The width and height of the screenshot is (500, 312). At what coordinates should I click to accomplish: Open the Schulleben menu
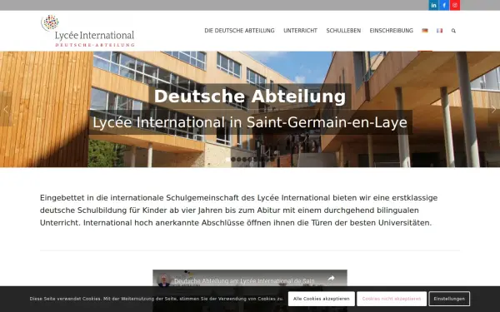click(x=343, y=31)
